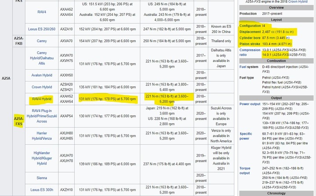Select the A25A-FXS engine code cell
Viewport: 316px width, 196px height.
pos(19,121)
